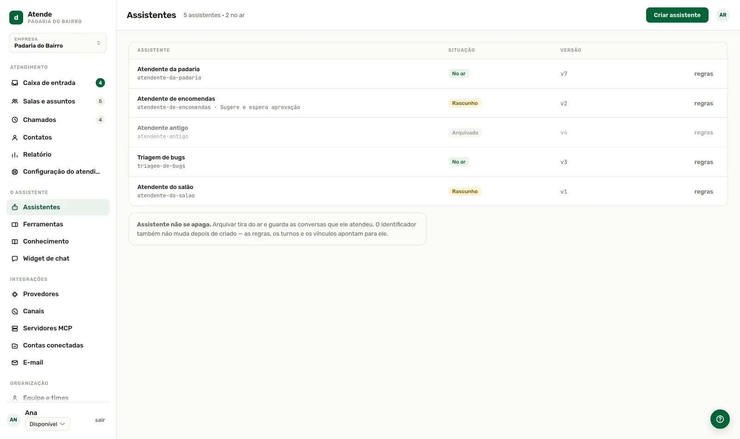Screen dimensions: 740x439
Task: Open regras for Atendente do salão
Action: [x=703, y=192]
